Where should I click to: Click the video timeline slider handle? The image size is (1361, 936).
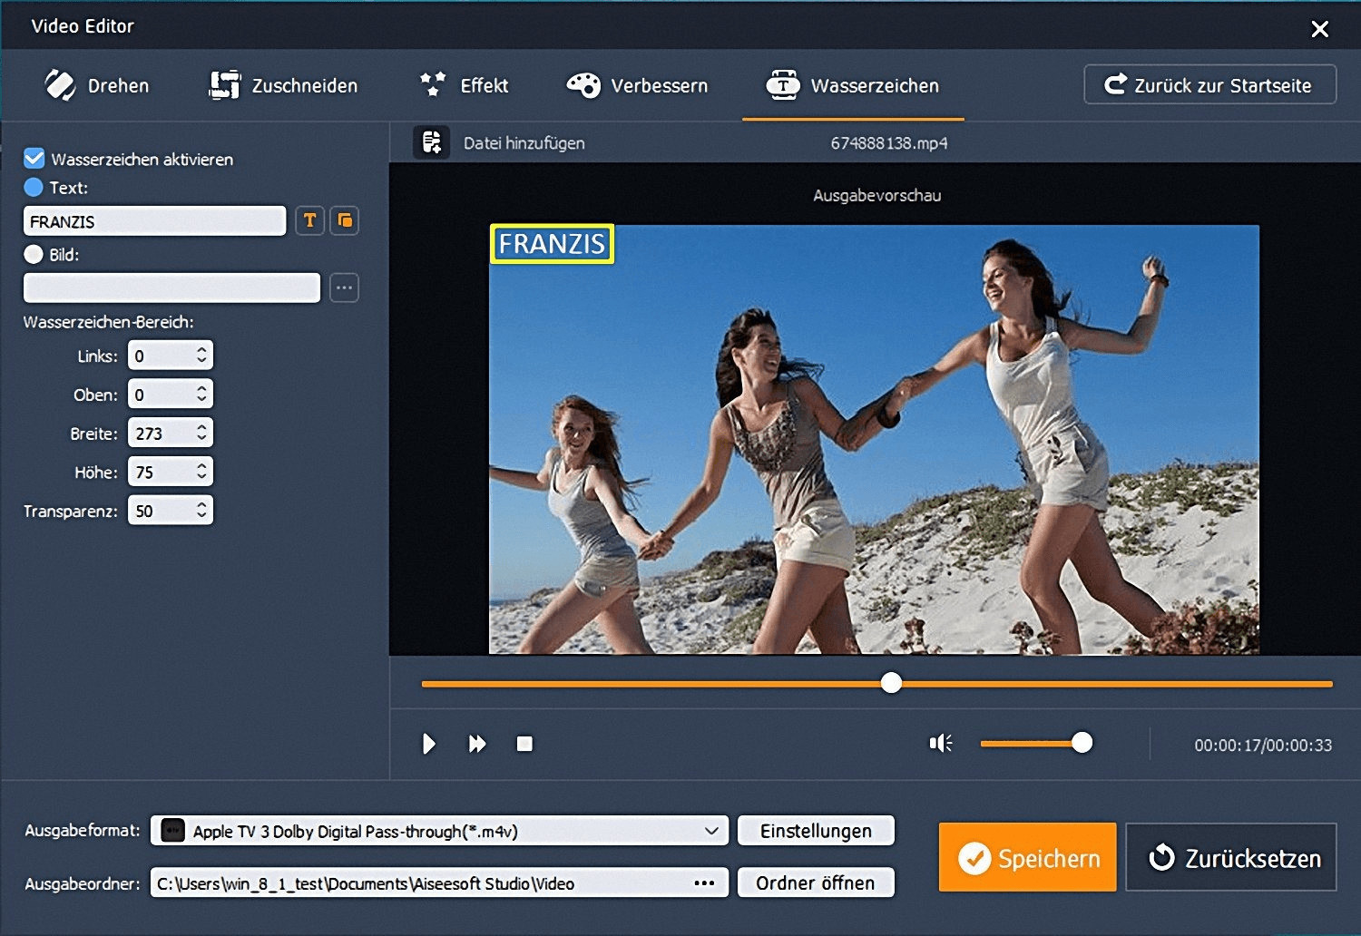pyautogui.click(x=891, y=683)
